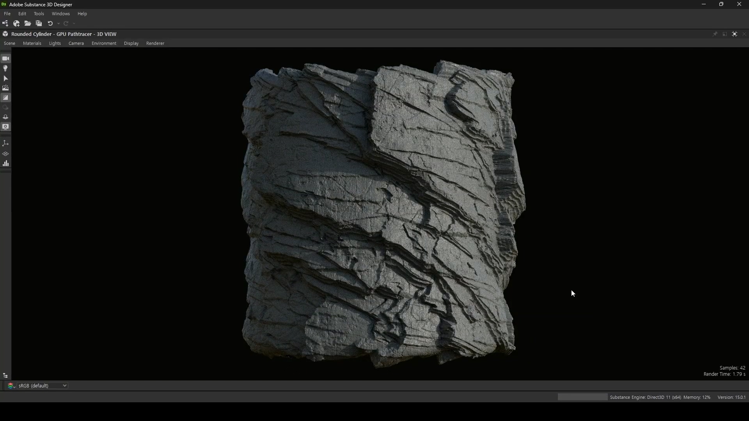The image size is (749, 421).
Task: Maximize the 3D VIEW panel
Action: coord(735,34)
